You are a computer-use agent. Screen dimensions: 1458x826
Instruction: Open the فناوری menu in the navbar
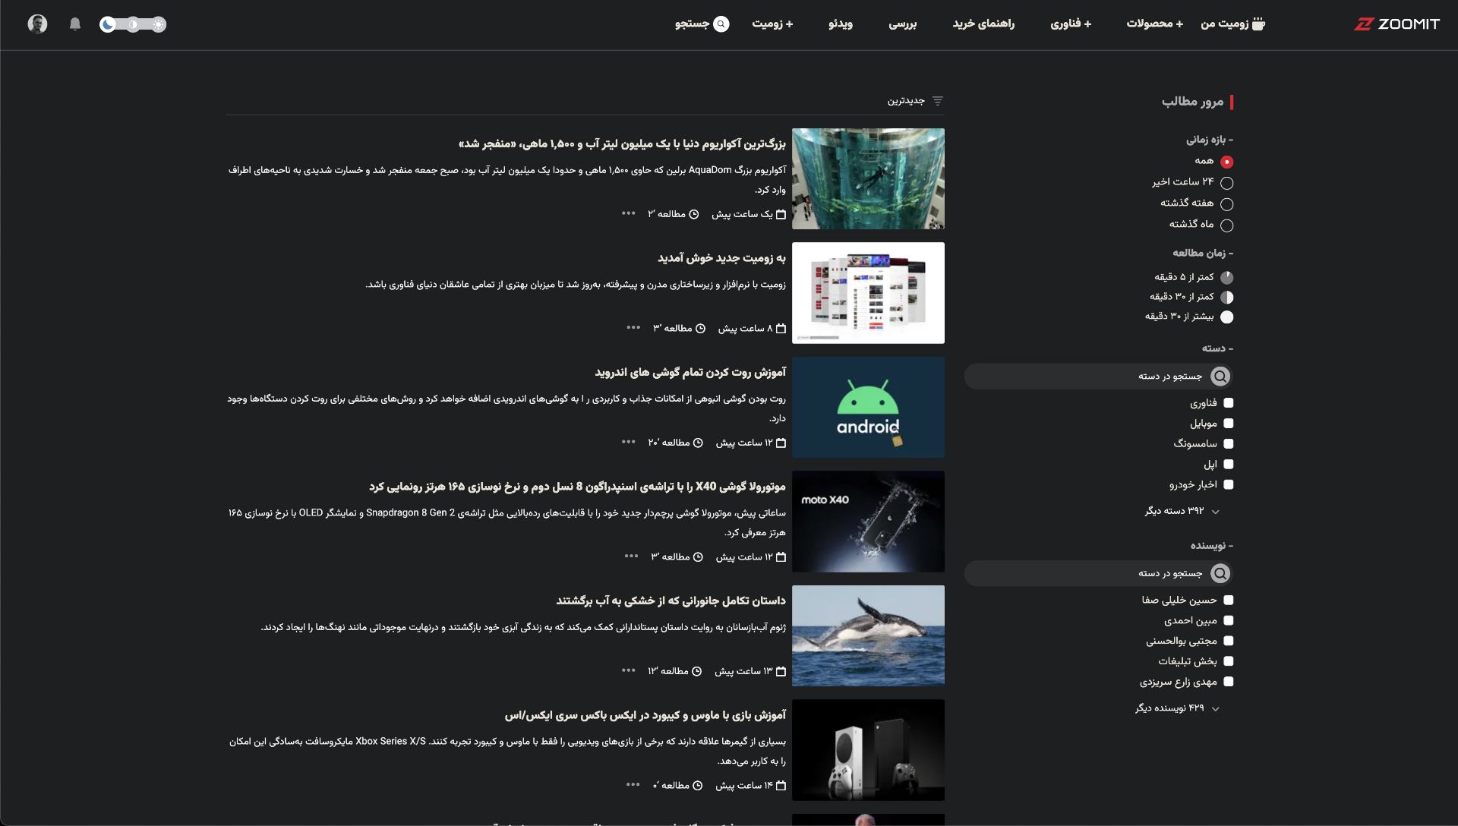(1071, 24)
